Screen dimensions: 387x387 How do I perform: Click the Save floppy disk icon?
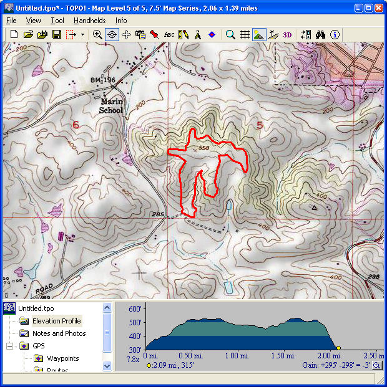pos(57,35)
